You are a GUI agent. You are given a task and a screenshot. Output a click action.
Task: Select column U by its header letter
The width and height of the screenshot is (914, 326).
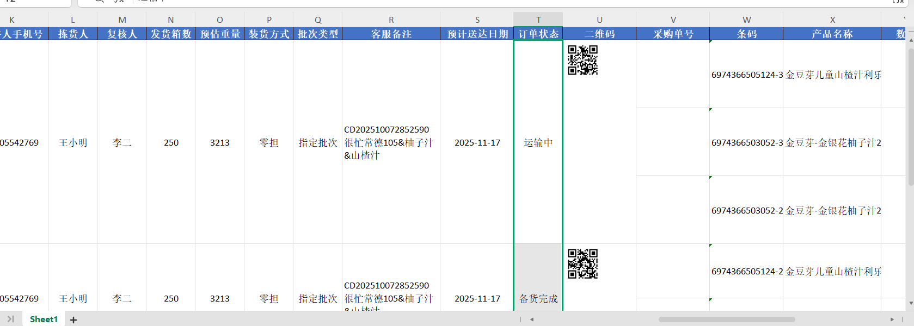click(x=599, y=20)
